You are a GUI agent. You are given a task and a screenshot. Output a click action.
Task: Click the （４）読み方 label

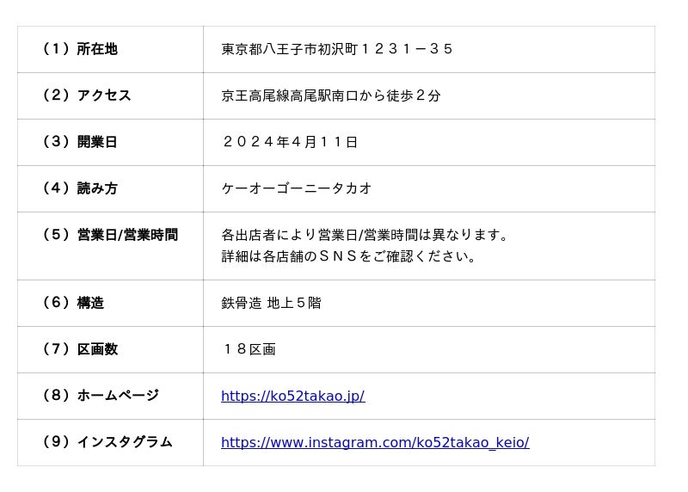tap(80, 188)
